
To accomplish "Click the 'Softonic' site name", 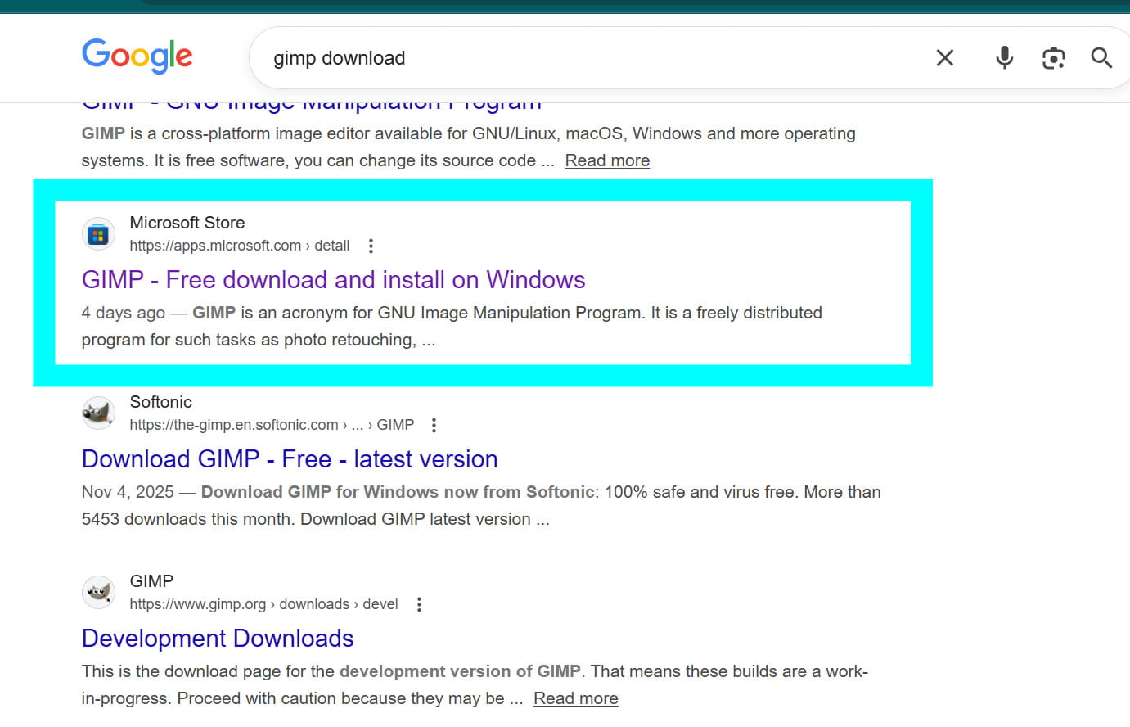I will 160,402.
